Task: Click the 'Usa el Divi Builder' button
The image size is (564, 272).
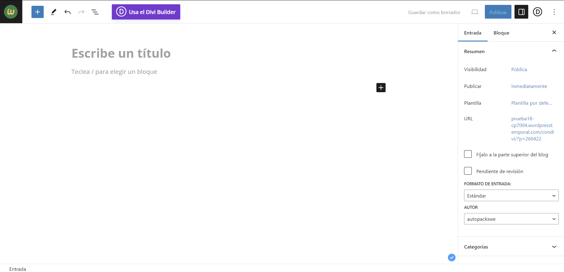Action: tap(146, 12)
